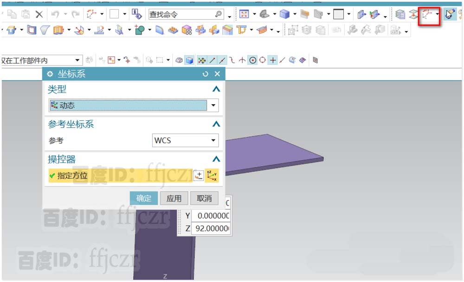Click the datum CSYS icon in red box
The width and height of the screenshot is (464, 282).
pos(427,14)
